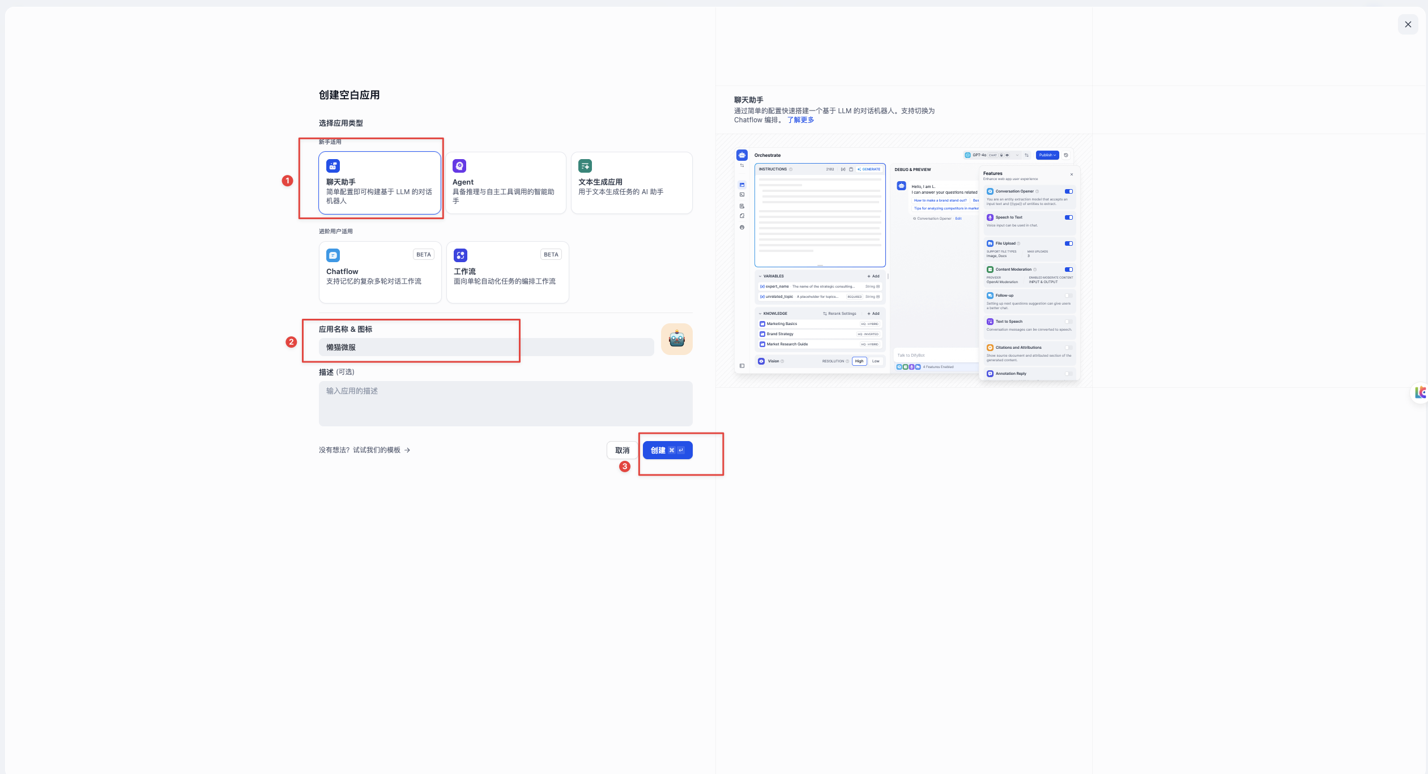Click the 描述 description text area
1428x774 pixels.
pyautogui.click(x=505, y=403)
